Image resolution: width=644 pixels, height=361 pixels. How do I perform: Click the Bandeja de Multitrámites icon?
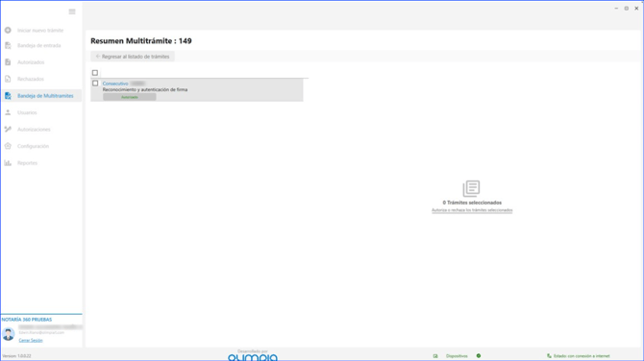pyautogui.click(x=8, y=96)
